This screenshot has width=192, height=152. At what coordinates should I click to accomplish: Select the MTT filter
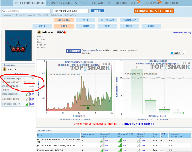pos(86,20)
